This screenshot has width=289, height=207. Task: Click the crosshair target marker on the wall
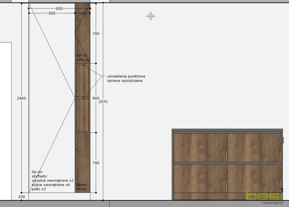pyautogui.click(x=151, y=16)
